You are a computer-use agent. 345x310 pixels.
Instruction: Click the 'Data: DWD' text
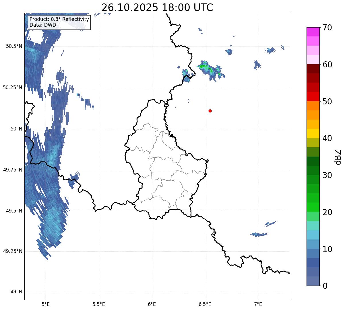(x=43, y=25)
